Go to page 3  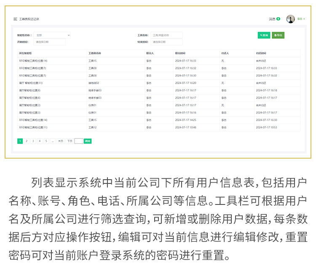coord(33,141)
